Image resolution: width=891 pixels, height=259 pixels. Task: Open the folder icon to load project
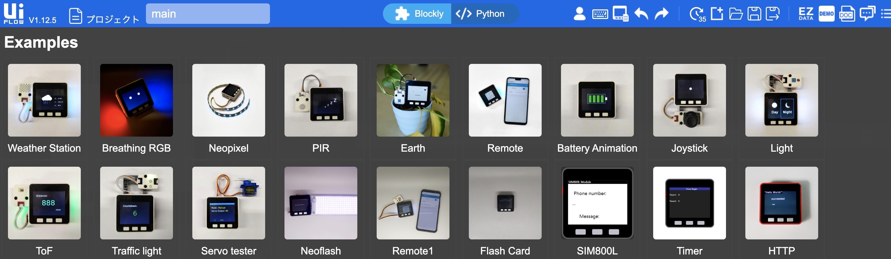click(x=736, y=14)
